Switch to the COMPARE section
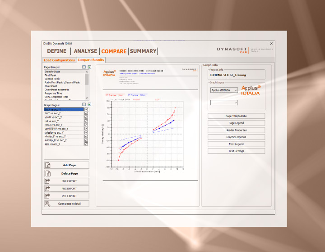Viewport: 325px width, 252px height. click(x=114, y=51)
